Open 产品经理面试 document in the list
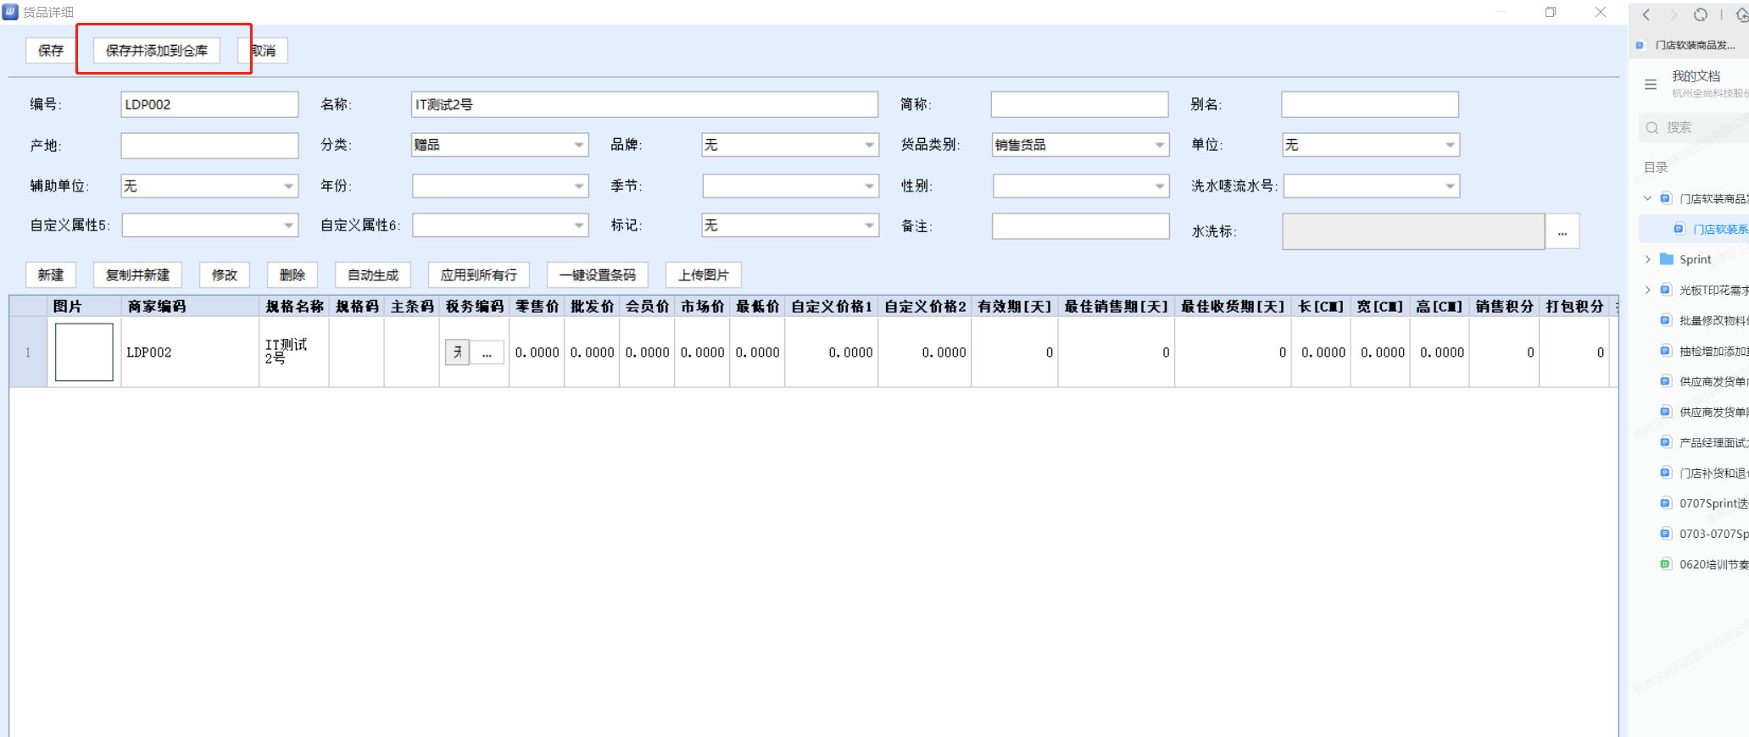The height and width of the screenshot is (737, 1749). [1713, 442]
